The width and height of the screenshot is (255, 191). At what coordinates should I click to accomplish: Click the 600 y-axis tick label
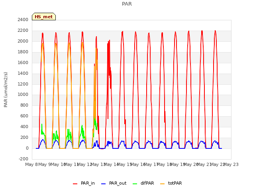tap(24, 116)
